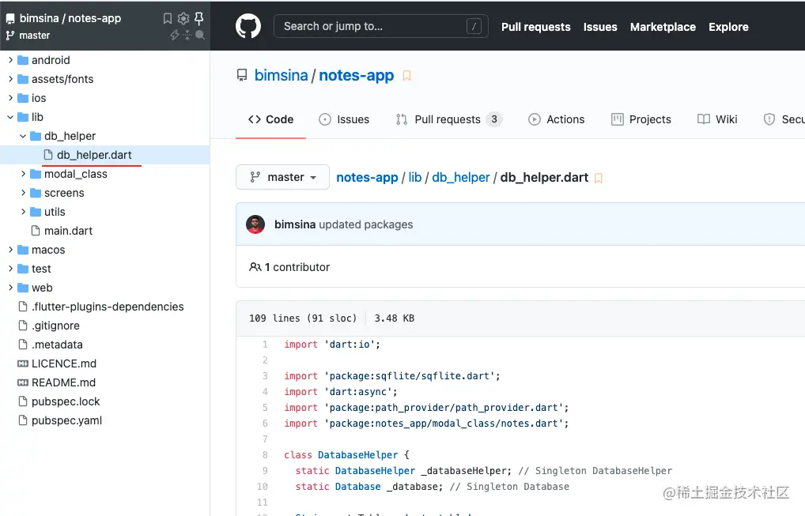Viewport: 805px width, 516px height.
Task: Expand the utils folder chevron
Action: coord(23,212)
